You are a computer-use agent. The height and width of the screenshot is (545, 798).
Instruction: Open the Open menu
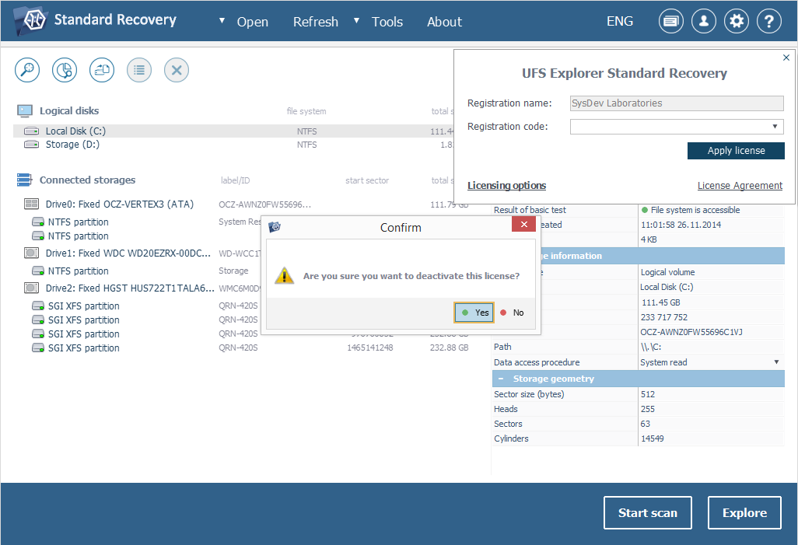(x=253, y=22)
